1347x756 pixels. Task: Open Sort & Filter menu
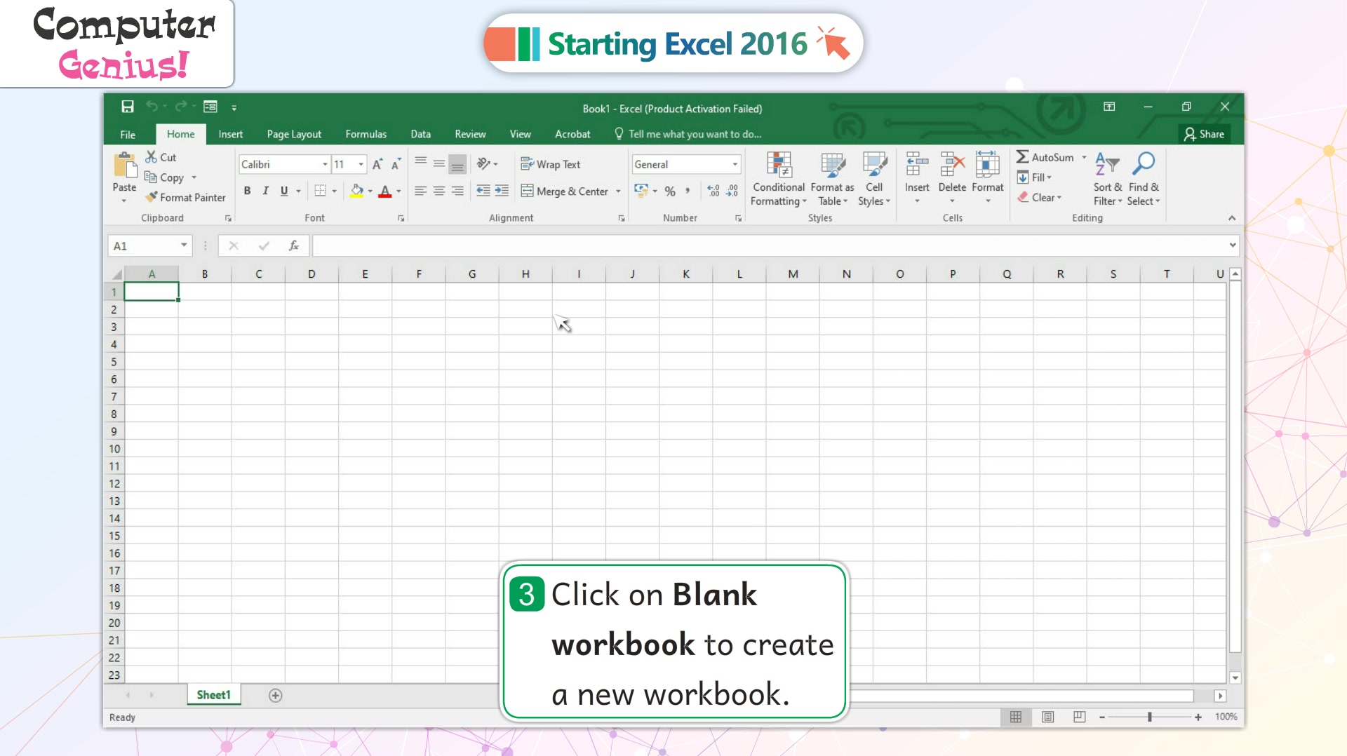tap(1108, 180)
